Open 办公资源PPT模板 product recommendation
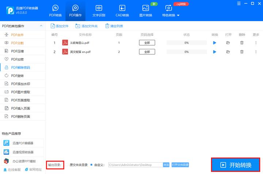 coord(23,161)
